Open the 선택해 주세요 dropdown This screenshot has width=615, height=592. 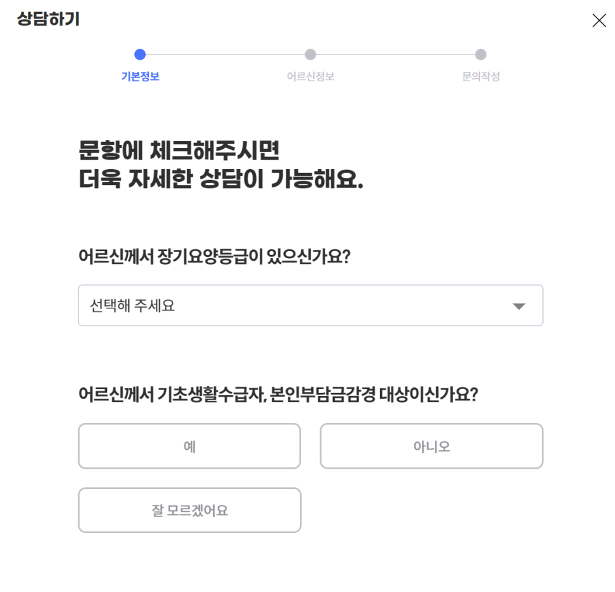click(x=310, y=306)
